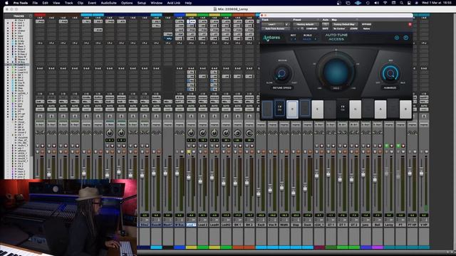This screenshot has height=256, width=456.
Task: Select the C key on the Auto-Tune keyboard
Action: 267,109
